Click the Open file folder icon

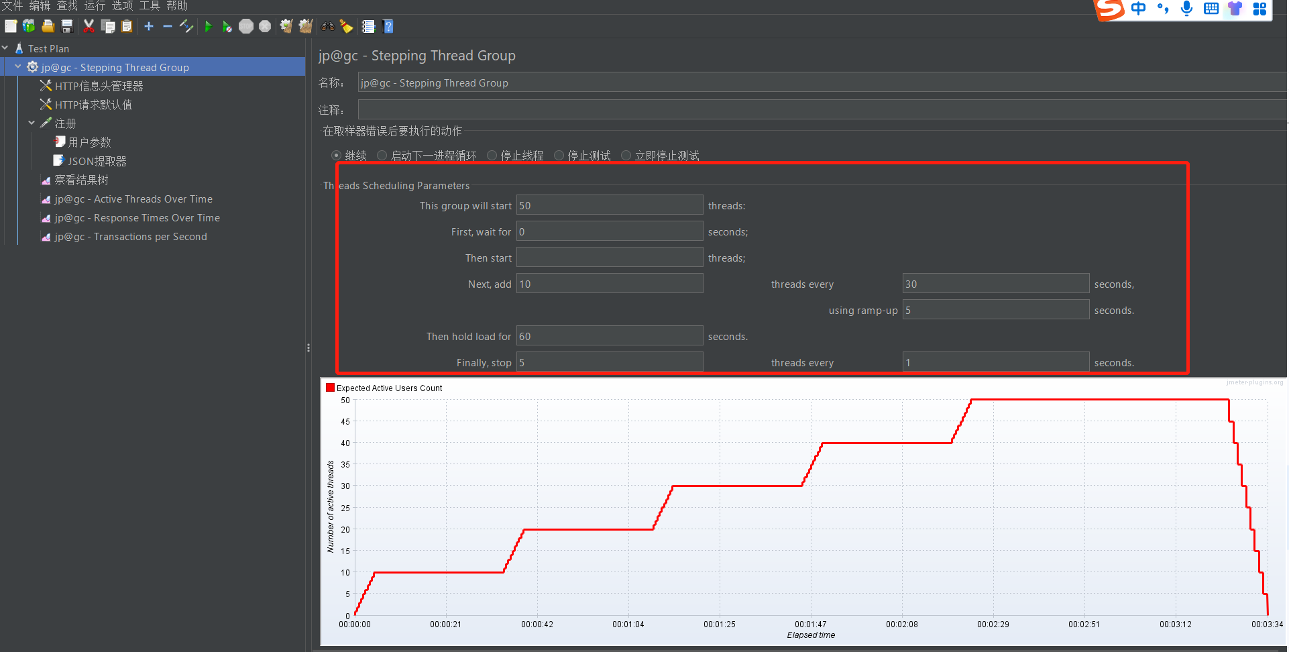[48, 26]
